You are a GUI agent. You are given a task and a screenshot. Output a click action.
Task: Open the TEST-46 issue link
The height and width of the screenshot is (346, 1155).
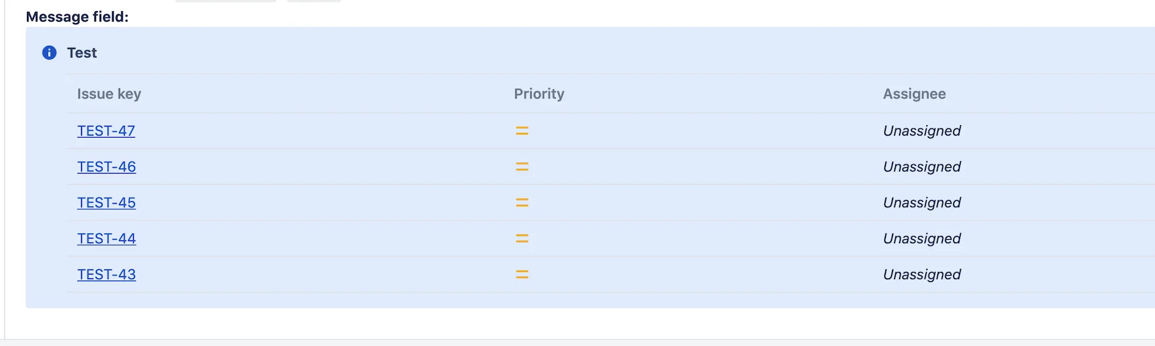coord(106,167)
